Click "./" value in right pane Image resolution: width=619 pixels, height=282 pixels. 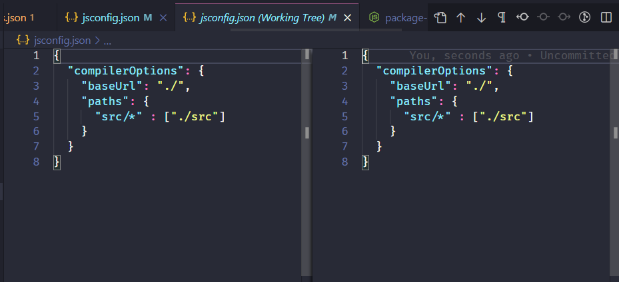(x=479, y=86)
